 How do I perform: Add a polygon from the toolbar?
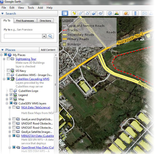point(81,13)
